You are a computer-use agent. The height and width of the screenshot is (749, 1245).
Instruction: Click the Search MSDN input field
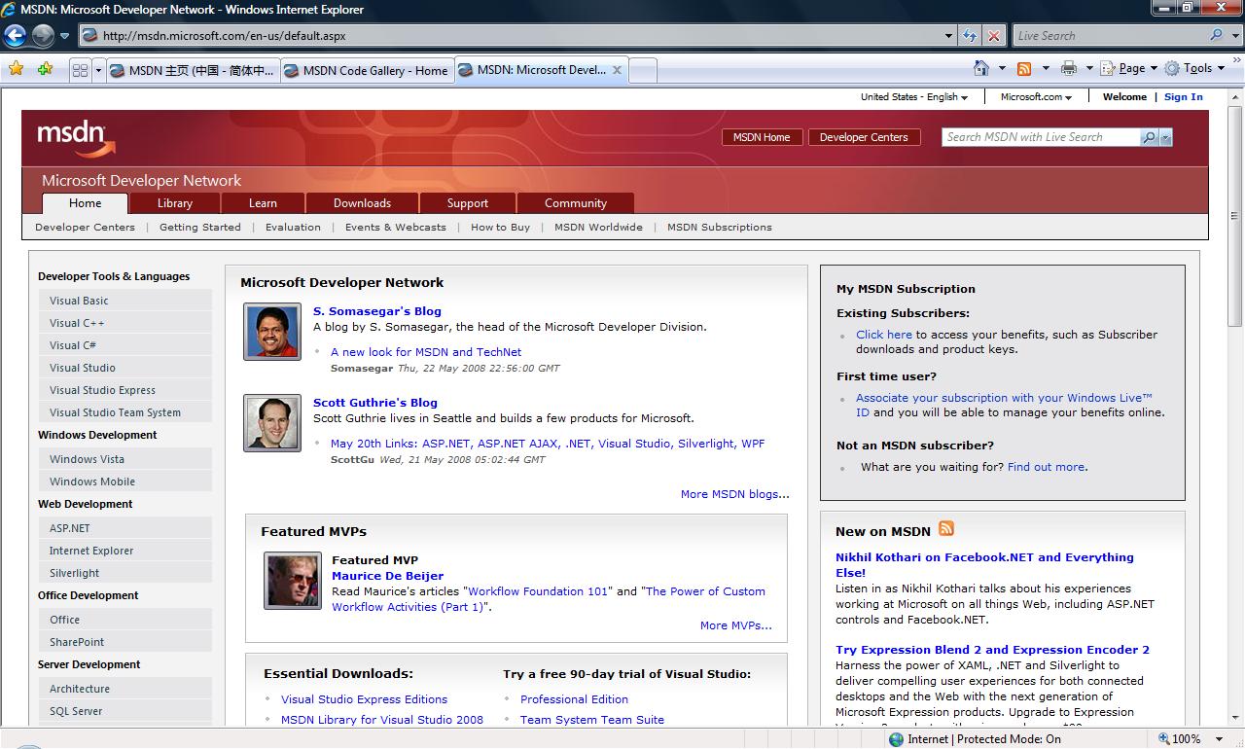point(1041,137)
